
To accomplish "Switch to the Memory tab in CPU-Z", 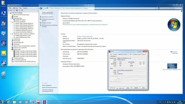I will [126, 54].
